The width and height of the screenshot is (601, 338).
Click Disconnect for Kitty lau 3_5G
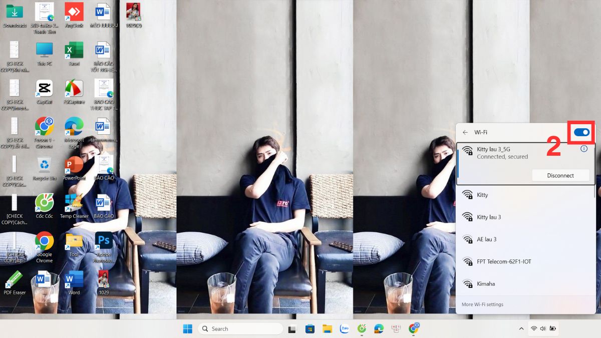(x=560, y=175)
